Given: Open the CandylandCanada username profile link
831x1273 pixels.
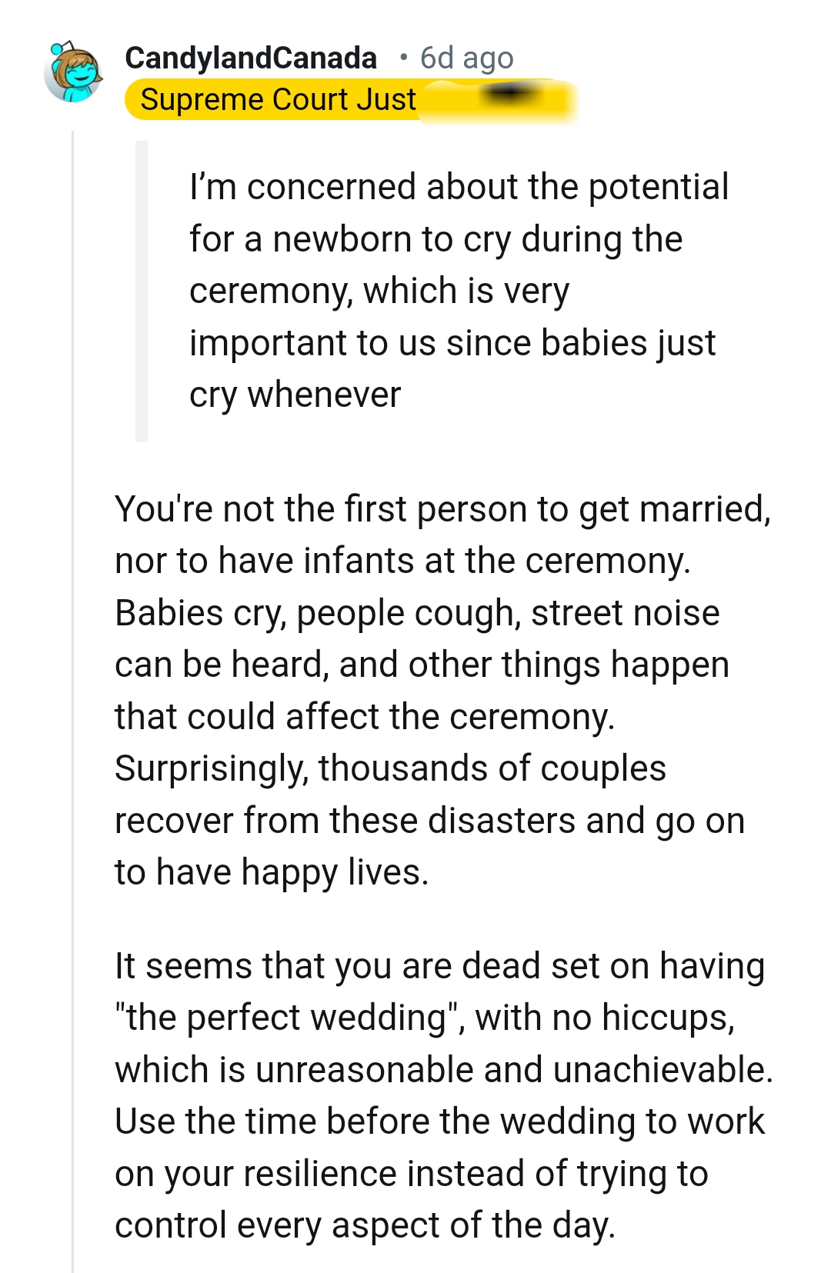Looking at the screenshot, I should pos(251,58).
